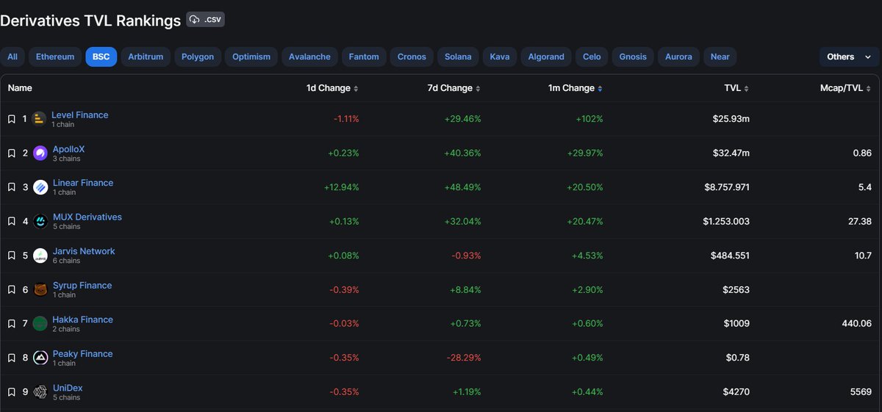Click the Hakka Finance logo icon
The height and width of the screenshot is (412, 882).
pyautogui.click(x=40, y=324)
